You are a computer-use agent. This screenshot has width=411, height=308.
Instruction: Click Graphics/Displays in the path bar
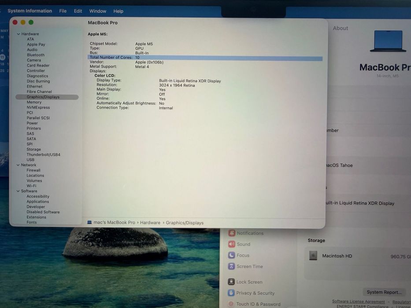185,223
